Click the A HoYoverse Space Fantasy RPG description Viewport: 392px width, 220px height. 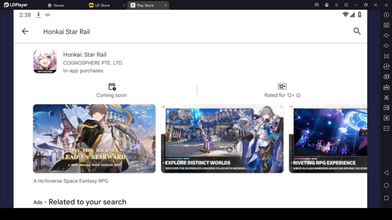[71, 181]
